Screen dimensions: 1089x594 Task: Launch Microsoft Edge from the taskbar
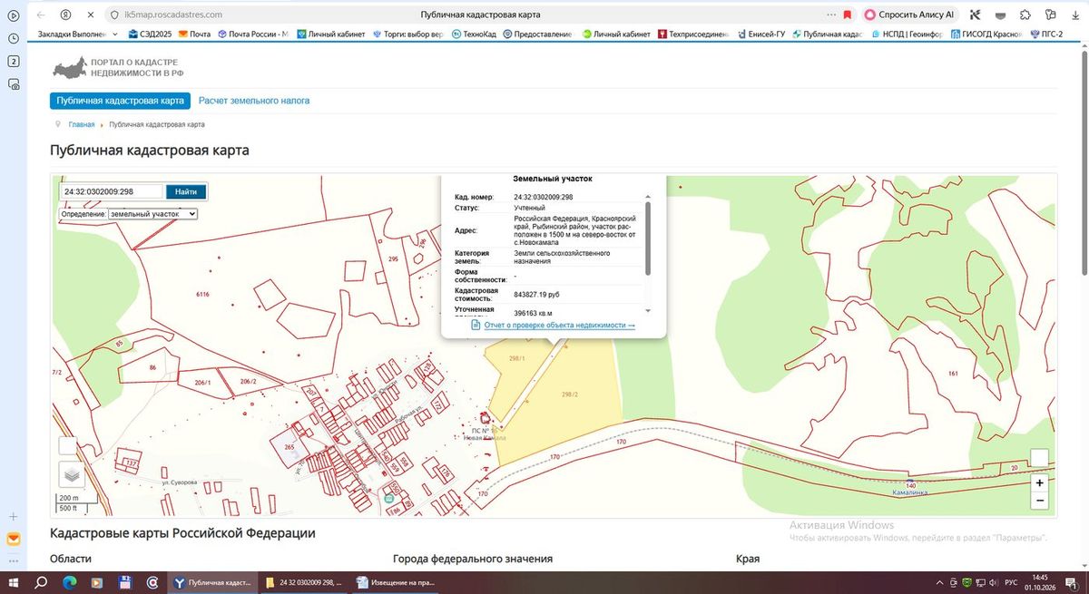(70, 582)
